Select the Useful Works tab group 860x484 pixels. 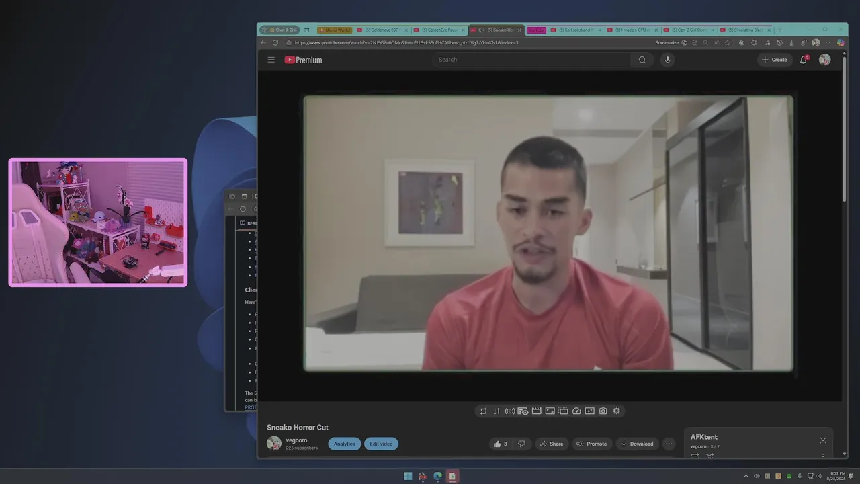click(x=334, y=30)
